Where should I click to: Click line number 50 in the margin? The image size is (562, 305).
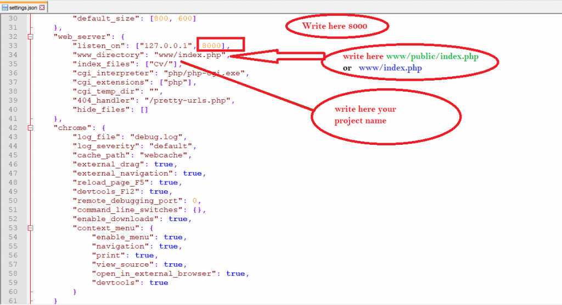click(13, 201)
